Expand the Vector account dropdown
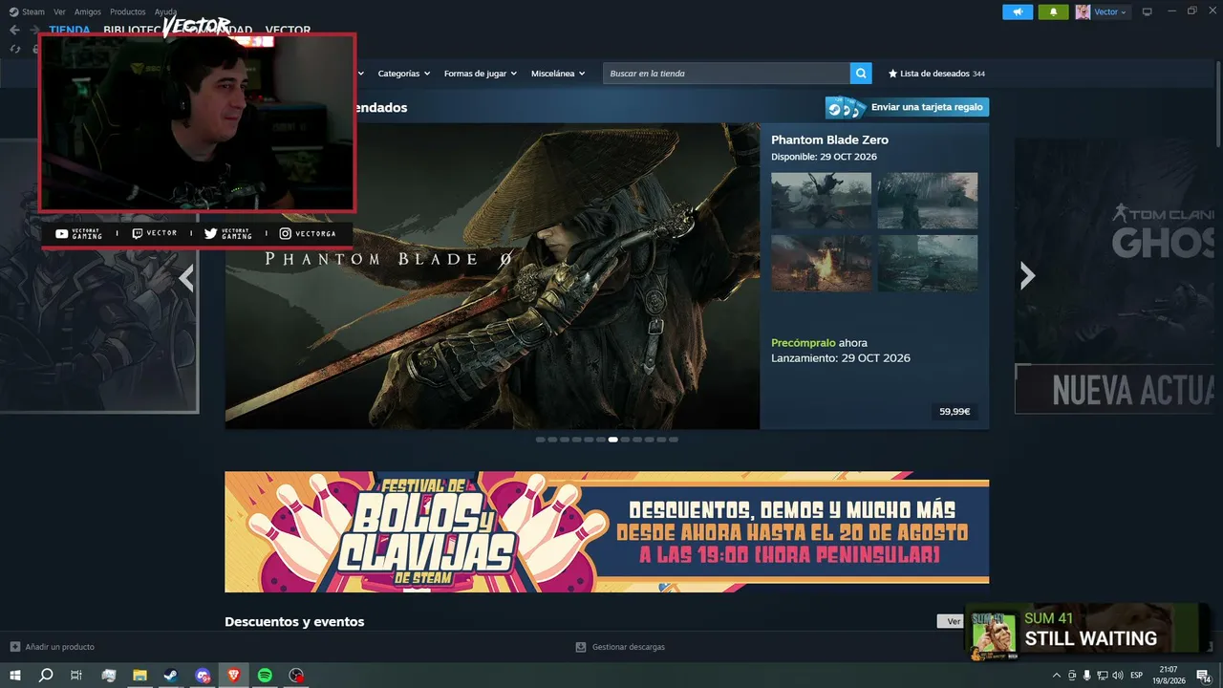The height and width of the screenshot is (688, 1223). point(1110,12)
